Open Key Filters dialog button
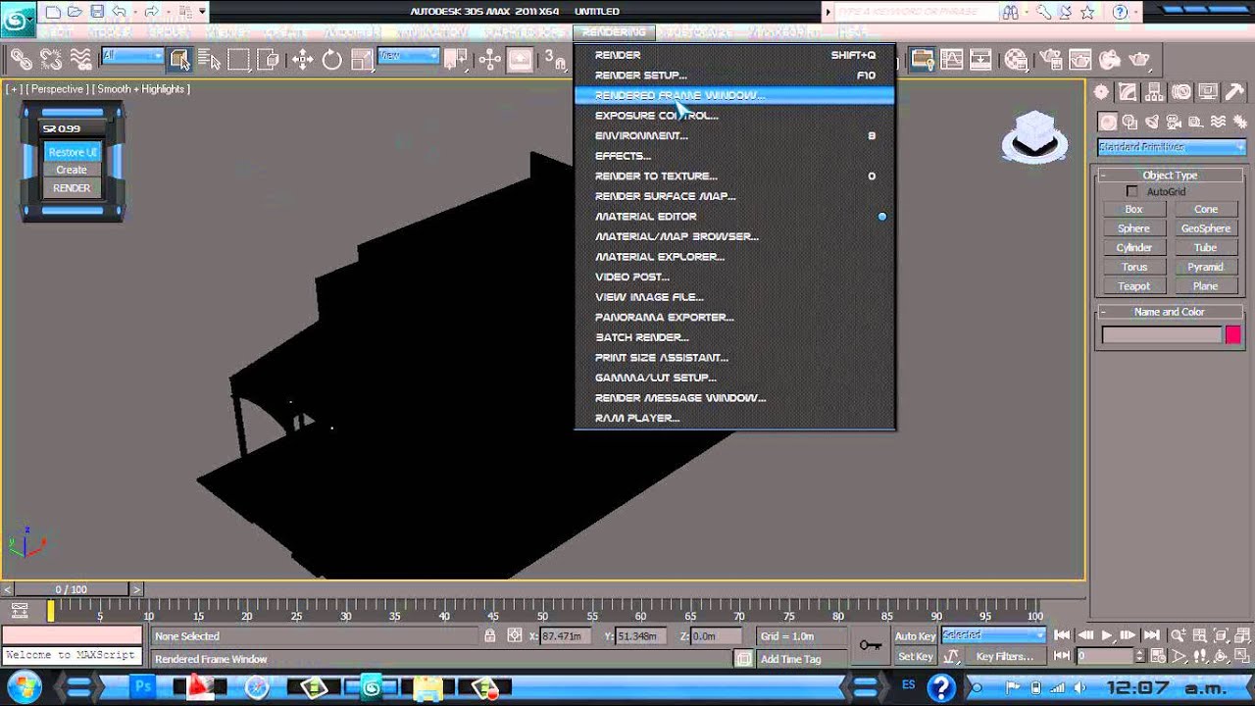The image size is (1255, 706). pyautogui.click(x=1004, y=657)
